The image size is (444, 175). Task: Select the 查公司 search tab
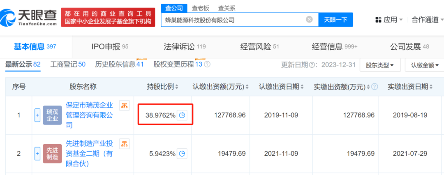[174, 8]
